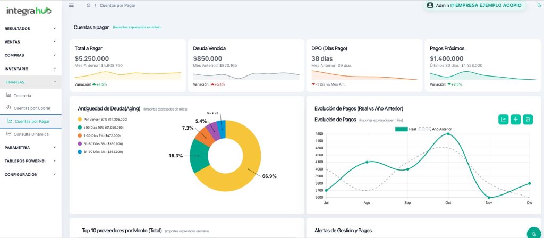Click the Admin user avatar icon
Image resolution: width=544 pixels, height=238 pixels.
point(430,5)
